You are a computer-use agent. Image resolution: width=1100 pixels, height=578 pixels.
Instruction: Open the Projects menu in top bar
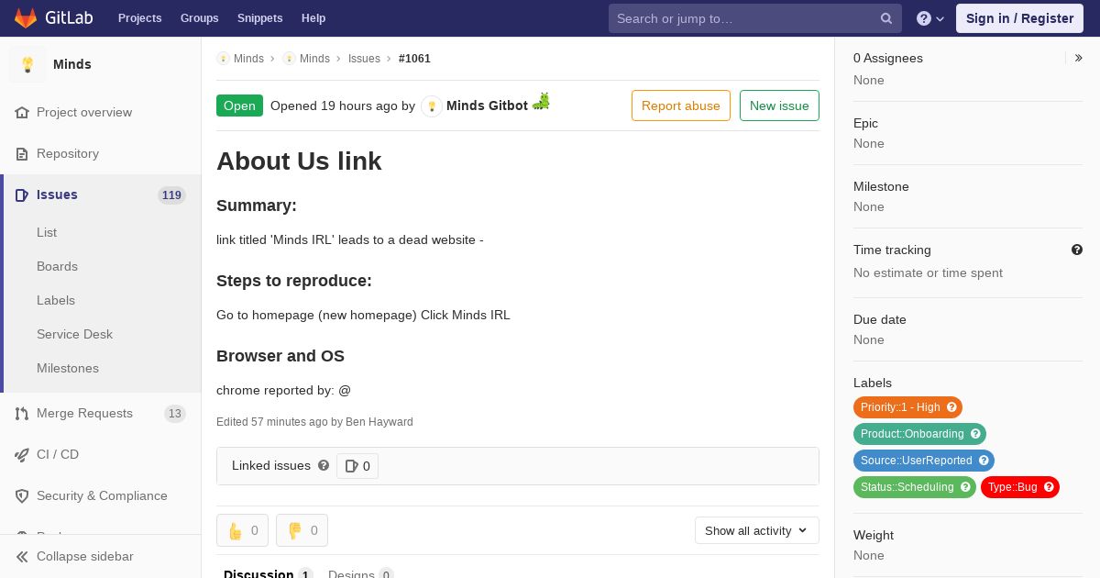pyautogui.click(x=140, y=18)
